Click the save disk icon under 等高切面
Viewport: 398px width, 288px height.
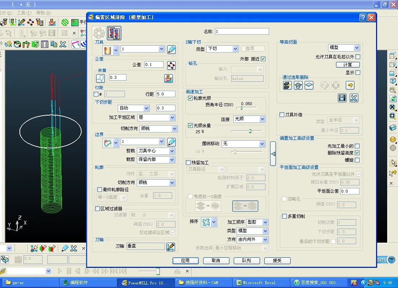pyautogui.click(x=342, y=98)
